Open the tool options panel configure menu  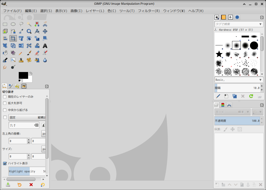[47, 86]
